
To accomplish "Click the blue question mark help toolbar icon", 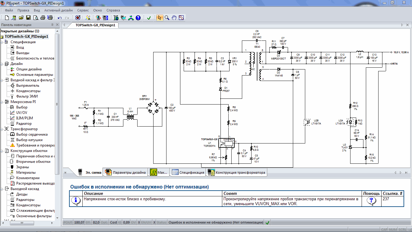I will click(x=138, y=18).
